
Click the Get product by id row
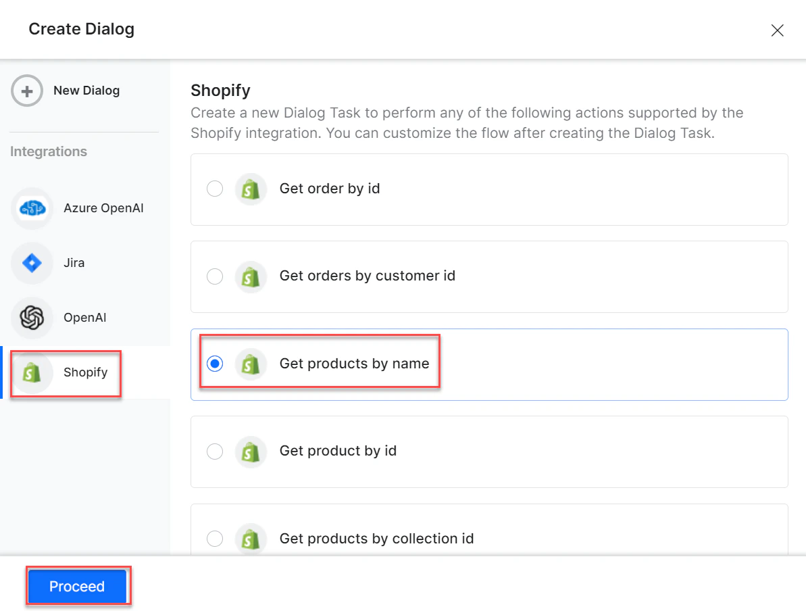488,451
